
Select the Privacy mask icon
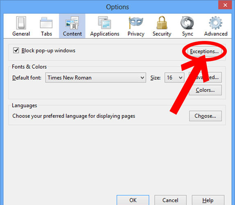[136, 23]
